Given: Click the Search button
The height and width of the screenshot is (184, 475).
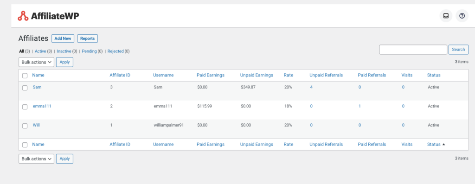Looking at the screenshot, I should 458,50.
